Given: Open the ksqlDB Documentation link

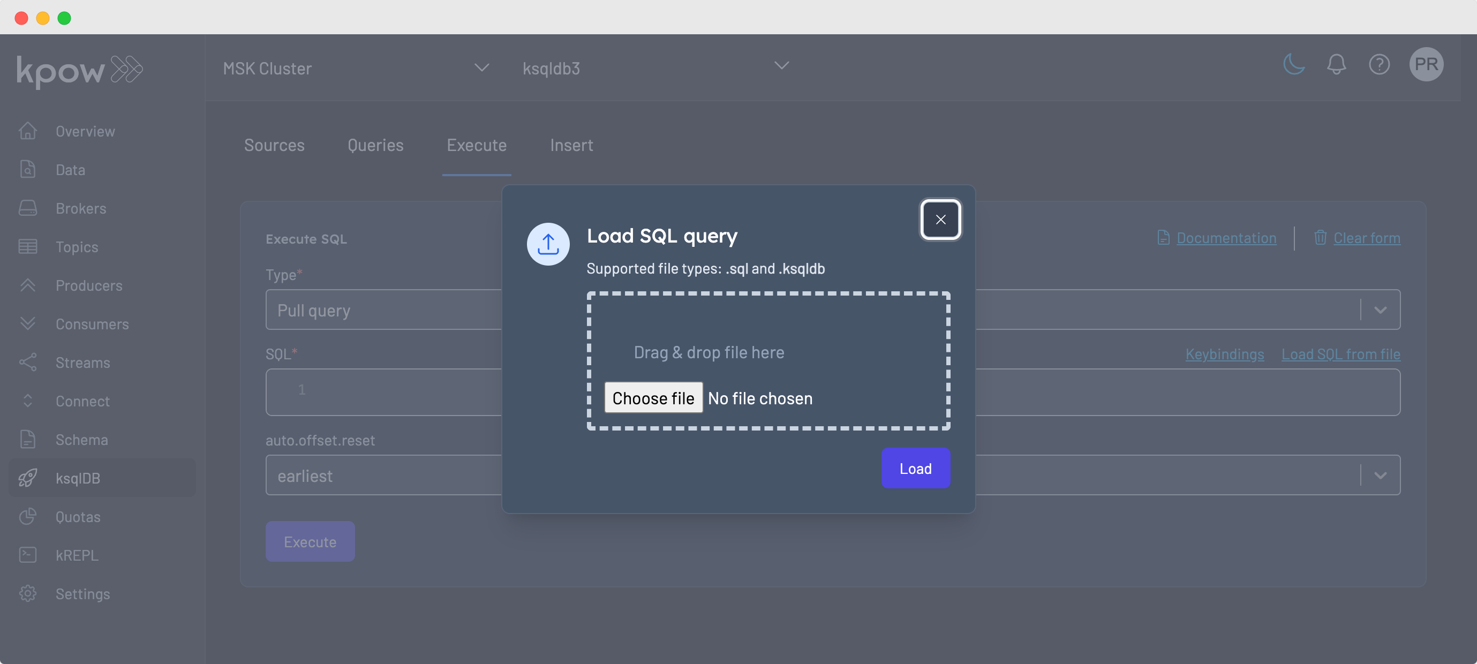Looking at the screenshot, I should [x=1226, y=238].
